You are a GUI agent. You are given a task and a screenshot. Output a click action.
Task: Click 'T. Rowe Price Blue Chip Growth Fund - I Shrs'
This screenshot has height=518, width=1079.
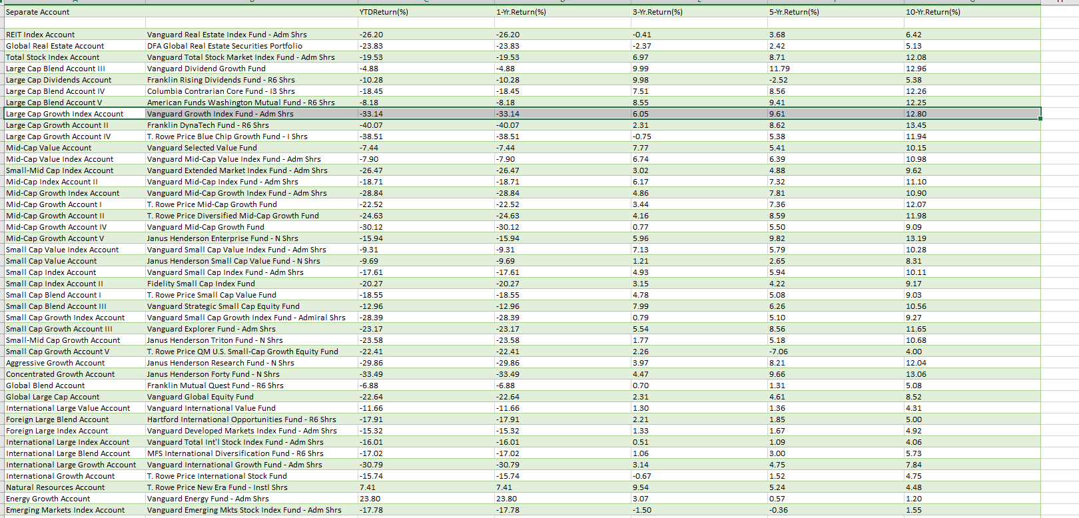pos(252,136)
